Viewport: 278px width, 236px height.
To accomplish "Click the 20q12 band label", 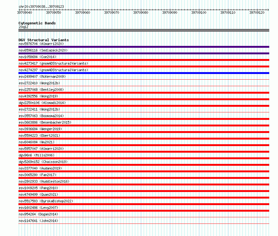I will tap(23, 27).
